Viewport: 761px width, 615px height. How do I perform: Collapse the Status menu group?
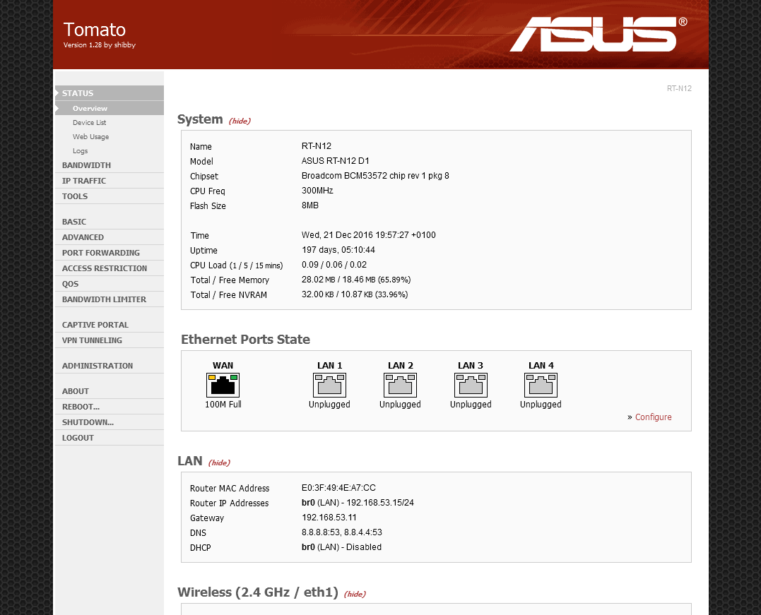(x=110, y=93)
